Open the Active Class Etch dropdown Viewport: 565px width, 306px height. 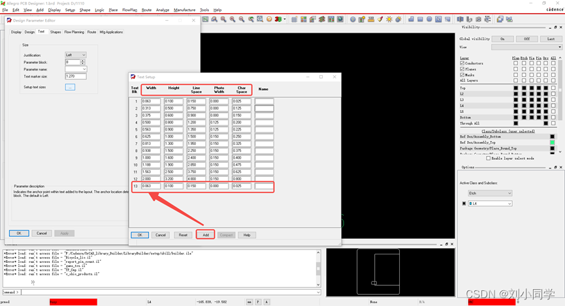click(x=490, y=193)
